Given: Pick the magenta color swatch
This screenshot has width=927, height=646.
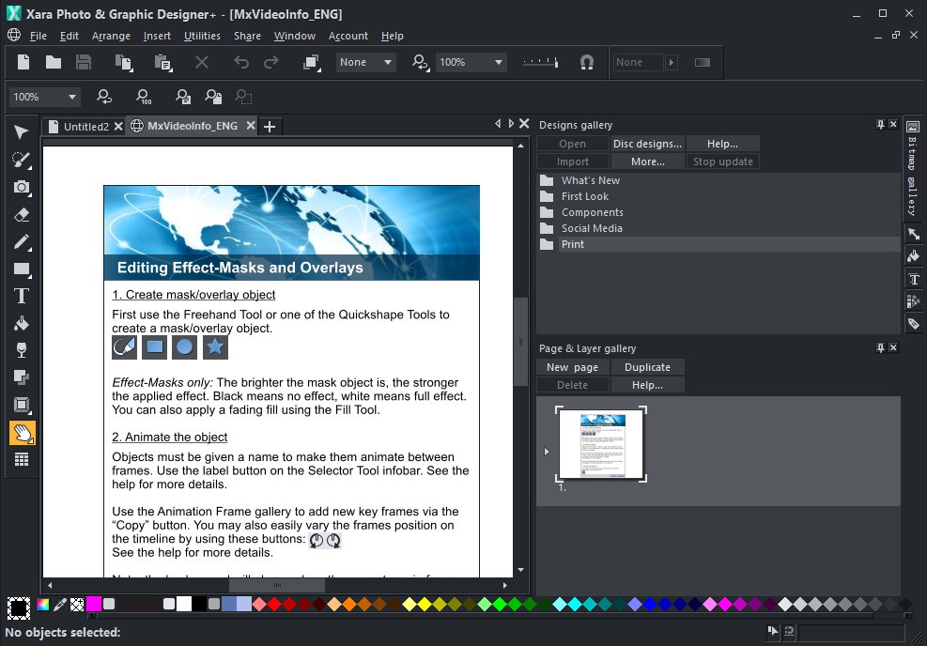Looking at the screenshot, I should pos(94,604).
